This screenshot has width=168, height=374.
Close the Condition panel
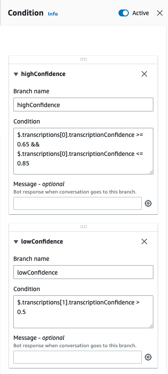pos(160,13)
